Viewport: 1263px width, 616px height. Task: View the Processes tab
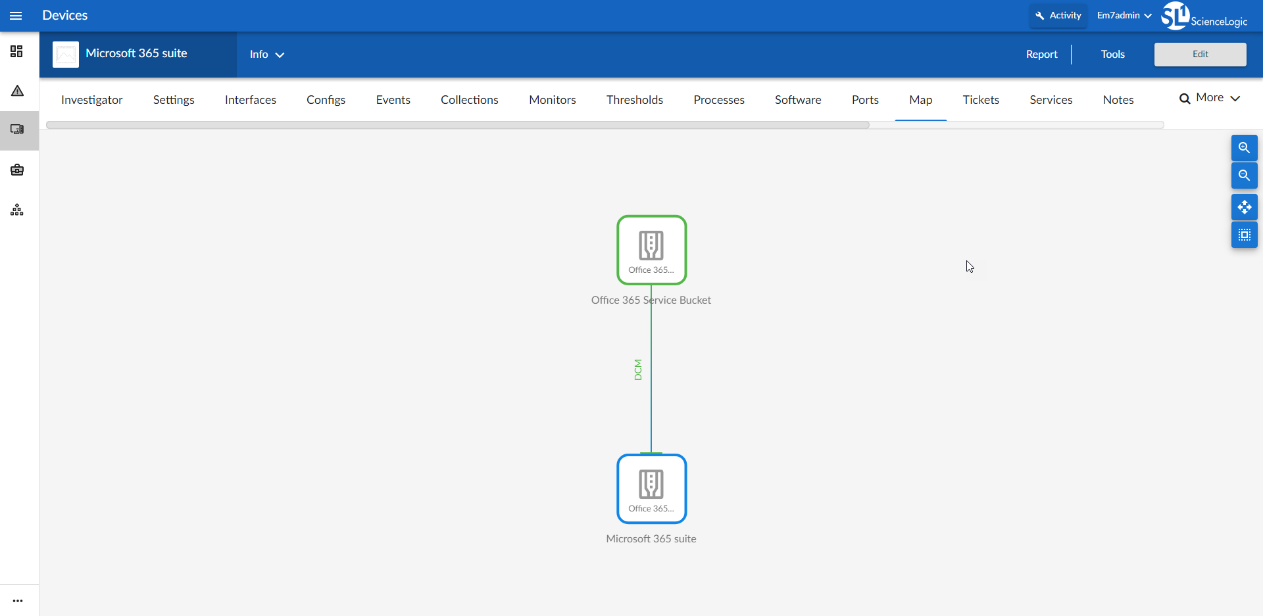pyautogui.click(x=719, y=100)
